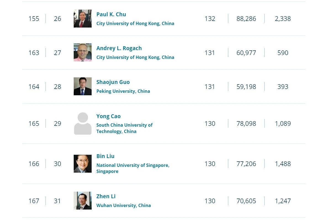Screen dimensions: 329x220
Task: Open the Zhen Li name link
Action: [106, 196]
